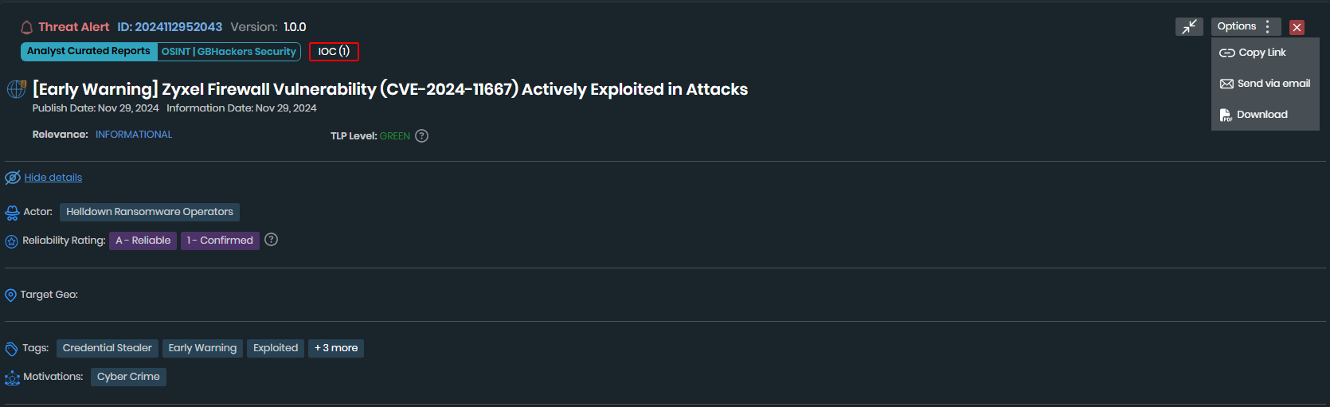Image resolution: width=1330 pixels, height=407 pixels.
Task: Click the TLP Level help question icon
Action: (422, 136)
